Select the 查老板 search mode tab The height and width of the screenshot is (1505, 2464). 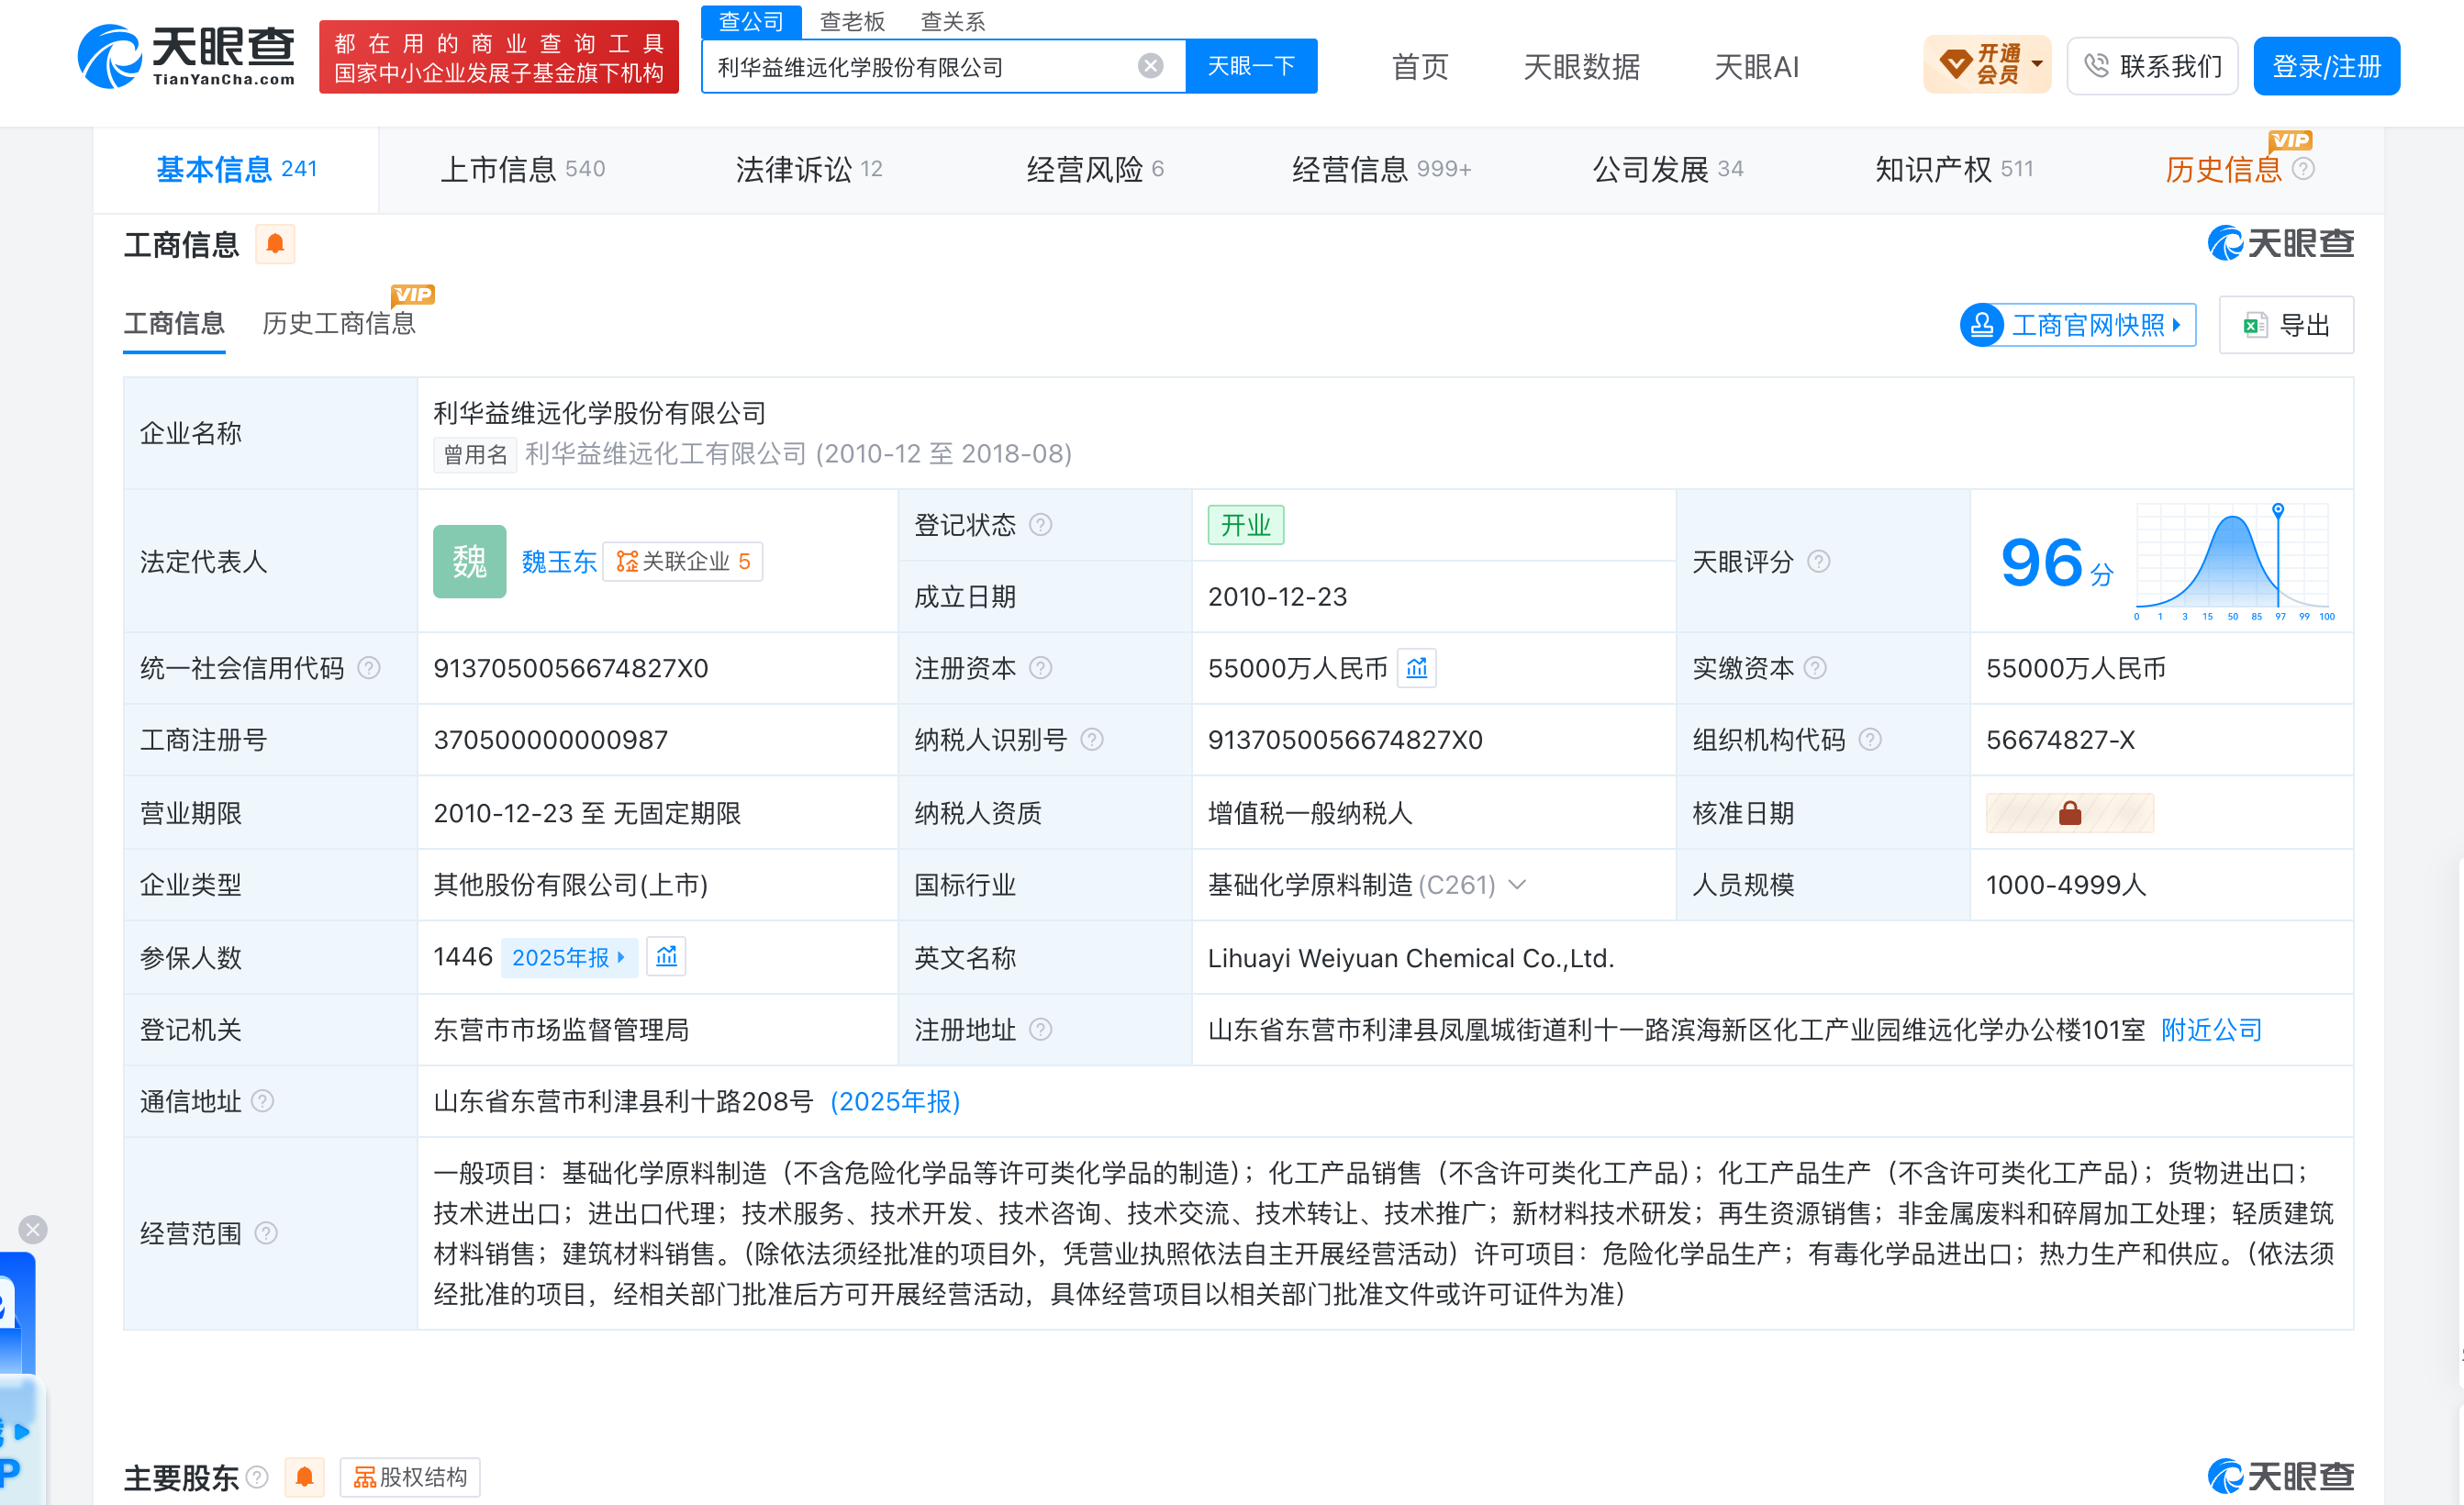point(852,21)
